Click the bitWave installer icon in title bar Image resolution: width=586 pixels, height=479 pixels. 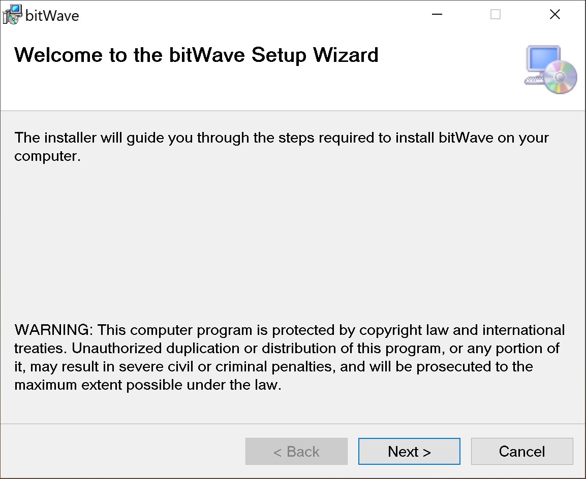pos(12,14)
